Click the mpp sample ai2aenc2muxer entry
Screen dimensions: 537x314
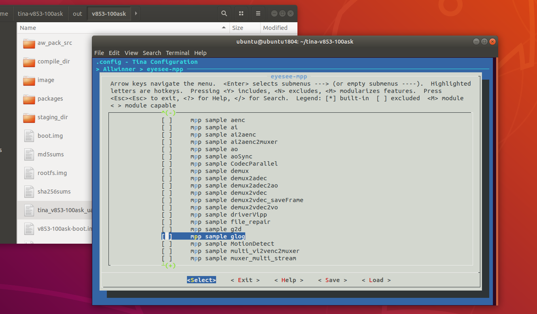coord(234,142)
